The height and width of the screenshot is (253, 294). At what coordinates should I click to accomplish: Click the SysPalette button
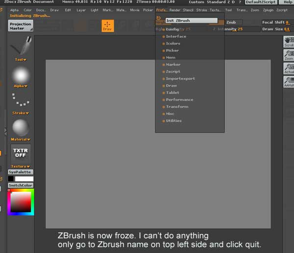[x=21, y=172]
